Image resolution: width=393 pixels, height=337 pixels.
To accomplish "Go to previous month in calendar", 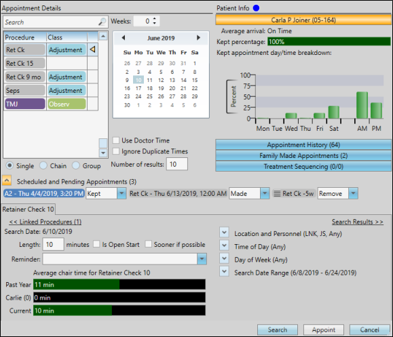I will click(x=124, y=38).
